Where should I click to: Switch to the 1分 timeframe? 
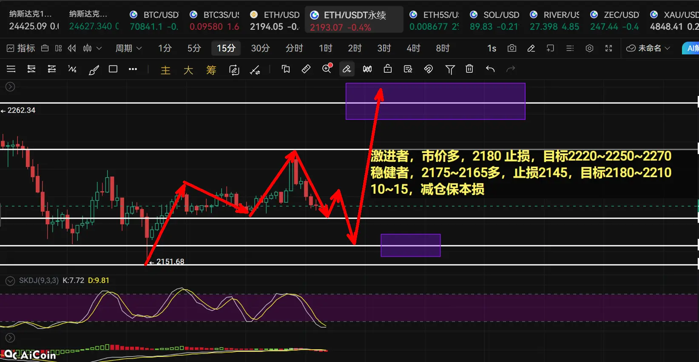tap(165, 48)
